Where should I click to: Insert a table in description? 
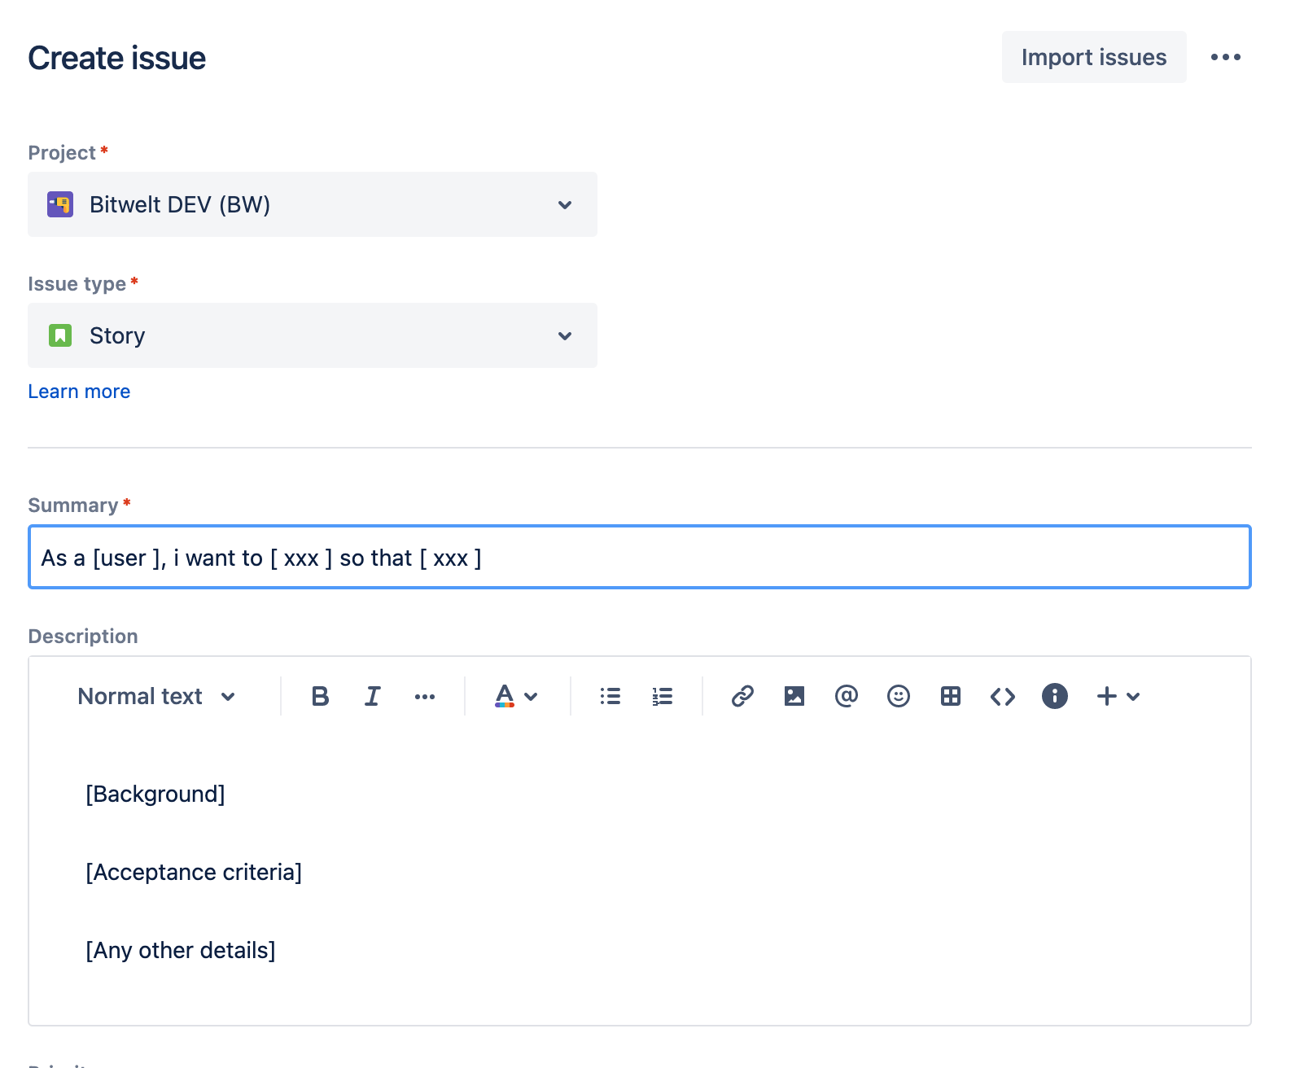pyautogui.click(x=950, y=696)
